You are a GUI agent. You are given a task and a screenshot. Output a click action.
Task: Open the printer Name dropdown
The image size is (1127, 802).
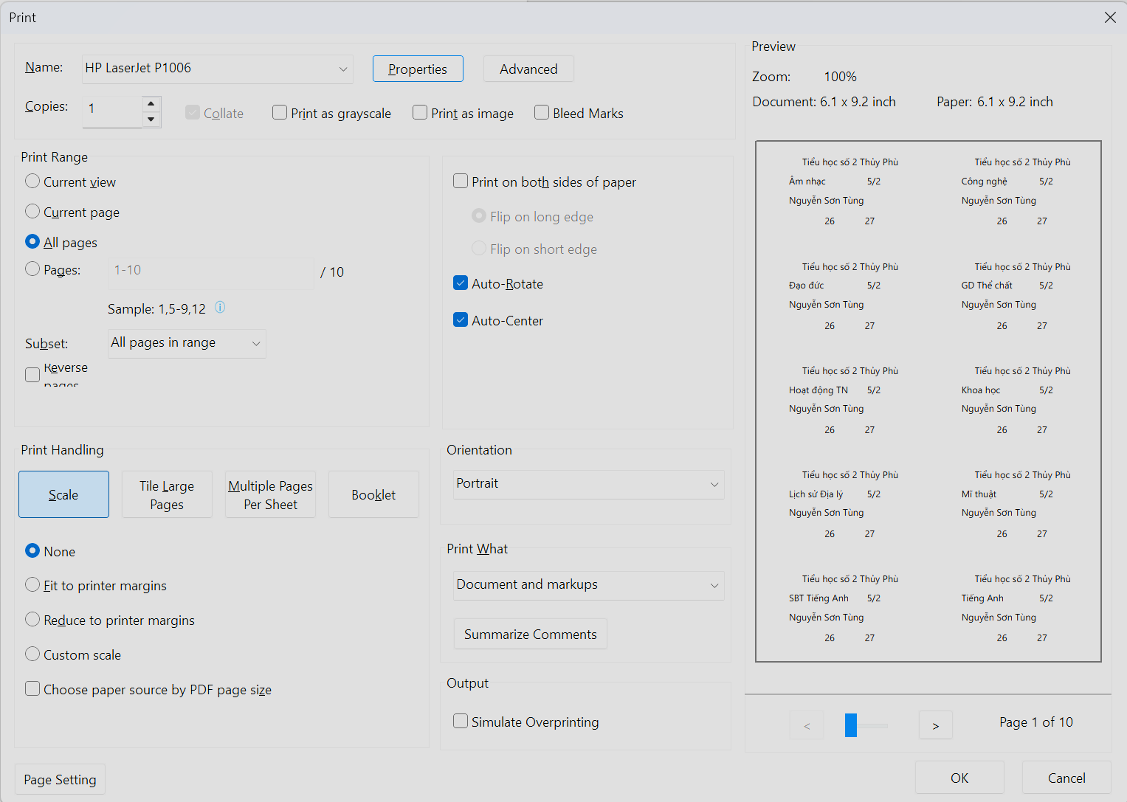[x=217, y=69]
